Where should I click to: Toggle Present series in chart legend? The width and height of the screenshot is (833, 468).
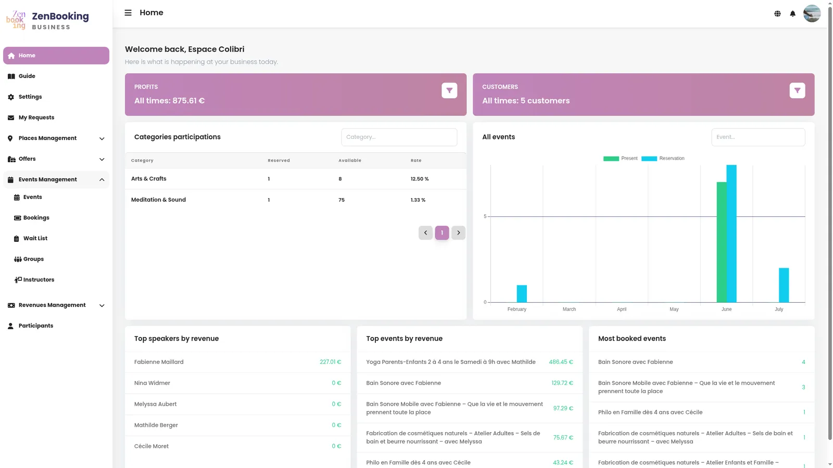click(621, 159)
